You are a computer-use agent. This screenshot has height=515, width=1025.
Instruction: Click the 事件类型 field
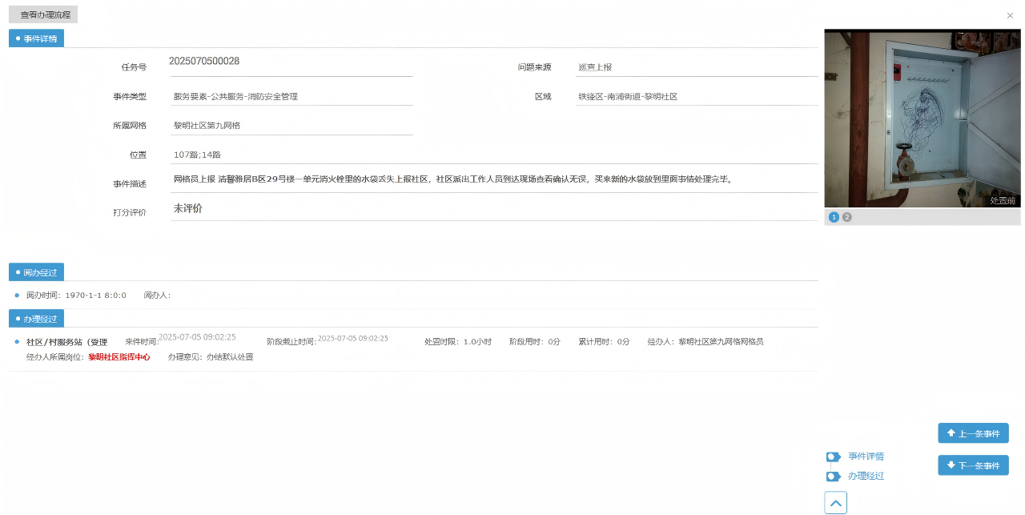tap(291, 97)
